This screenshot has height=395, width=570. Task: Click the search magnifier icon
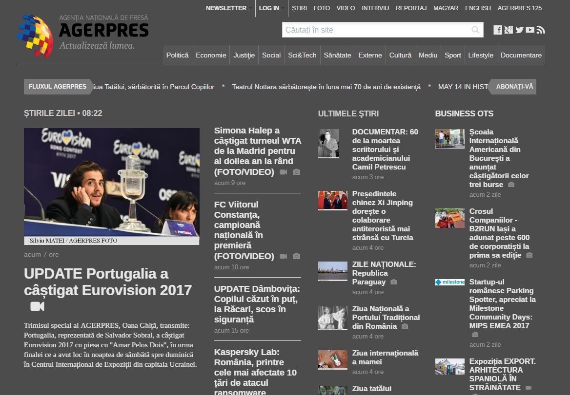pyautogui.click(x=475, y=30)
